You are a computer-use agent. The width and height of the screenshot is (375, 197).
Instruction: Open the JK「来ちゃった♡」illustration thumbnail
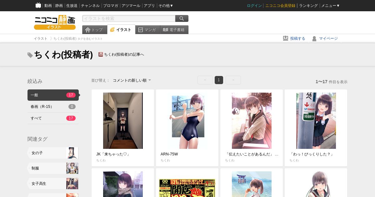pos(123,121)
